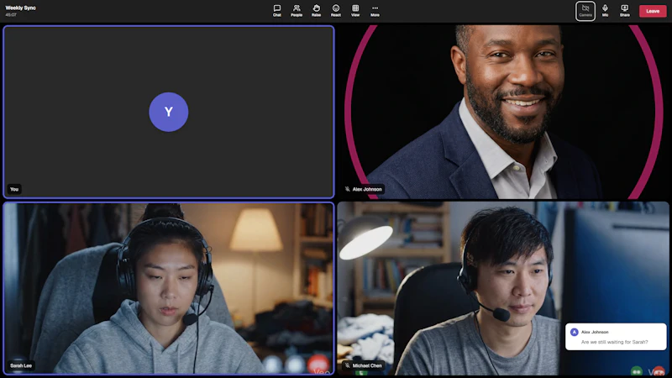Toggle the Mic
Viewport: 672px width, 378px height.
coord(605,11)
